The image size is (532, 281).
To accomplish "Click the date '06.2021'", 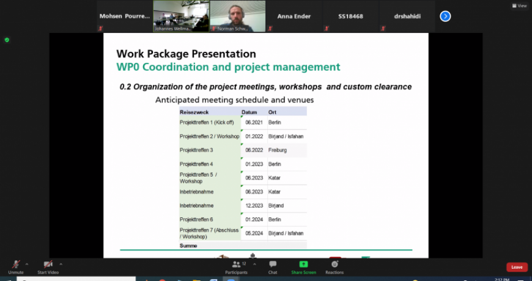I will pos(254,122).
